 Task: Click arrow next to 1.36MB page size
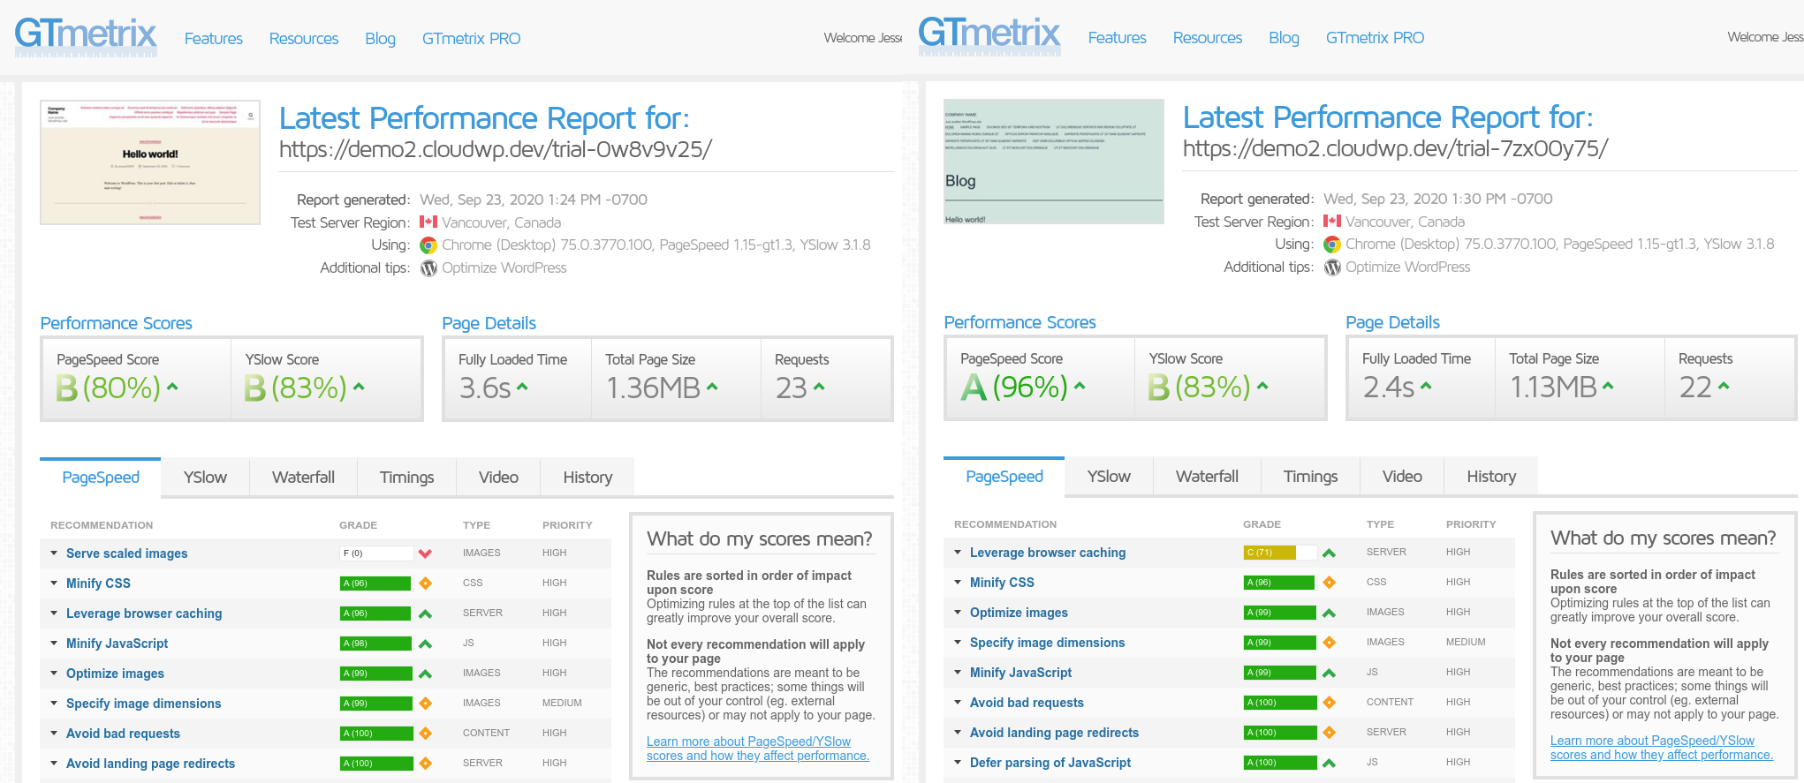tap(712, 387)
